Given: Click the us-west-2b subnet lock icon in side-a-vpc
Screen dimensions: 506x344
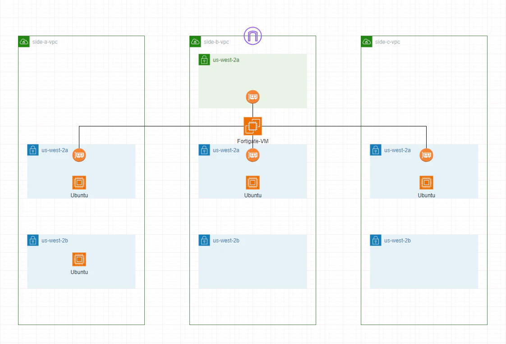Looking at the screenshot, I should click(33, 240).
